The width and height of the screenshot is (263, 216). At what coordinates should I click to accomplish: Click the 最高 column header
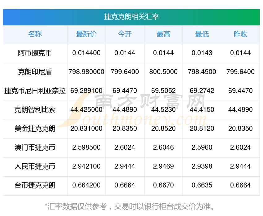[163, 34]
